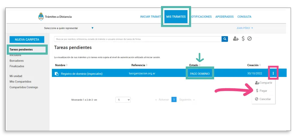Open Borradores in the left sidebar
The height and width of the screenshot is (136, 294).
16,61
